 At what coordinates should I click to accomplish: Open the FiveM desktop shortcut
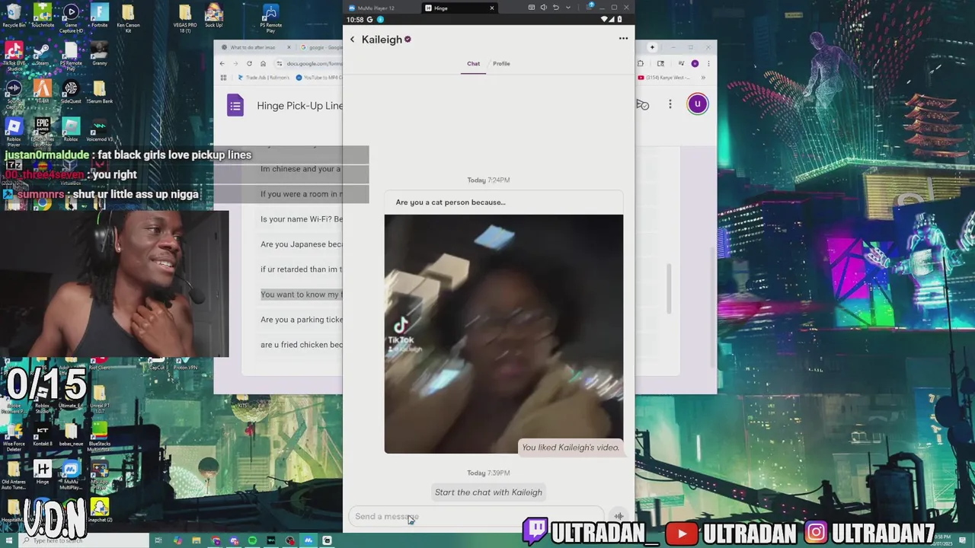point(42,92)
